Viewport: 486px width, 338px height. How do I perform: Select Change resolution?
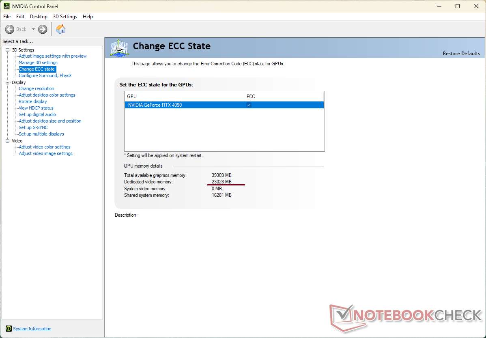(x=37, y=89)
